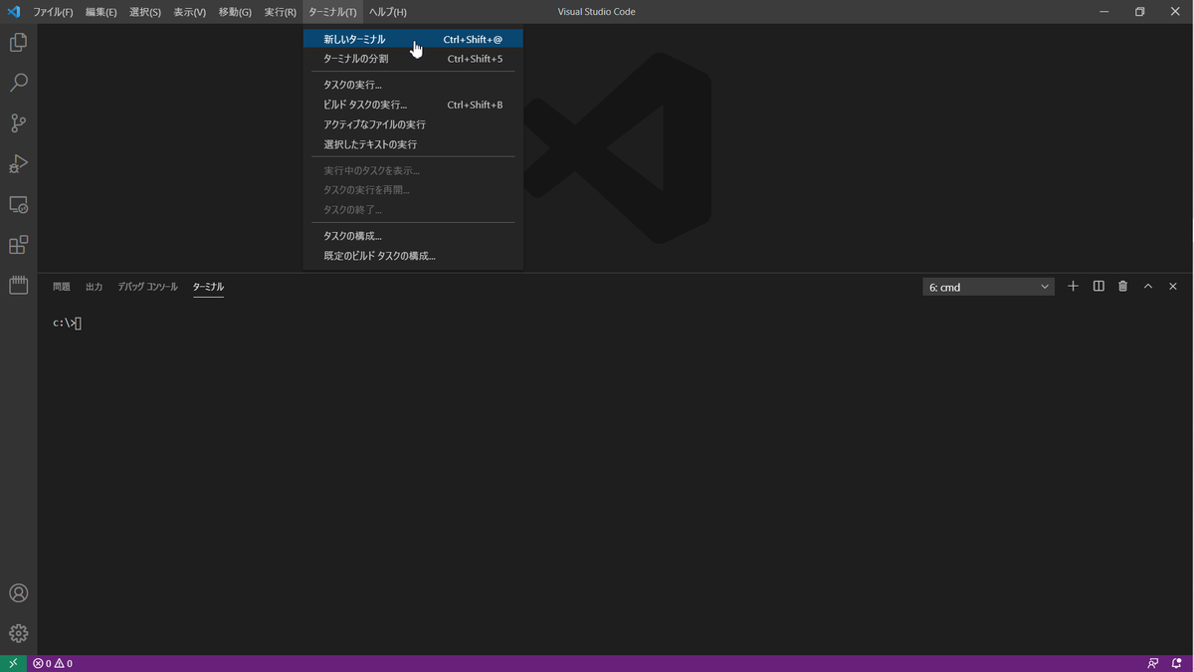Choose 既定のビルド タスクの構成... entry
This screenshot has width=1194, height=672.
[413, 256]
